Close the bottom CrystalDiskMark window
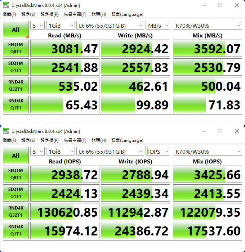Viewport: 245px width, 252px height. point(236,131)
